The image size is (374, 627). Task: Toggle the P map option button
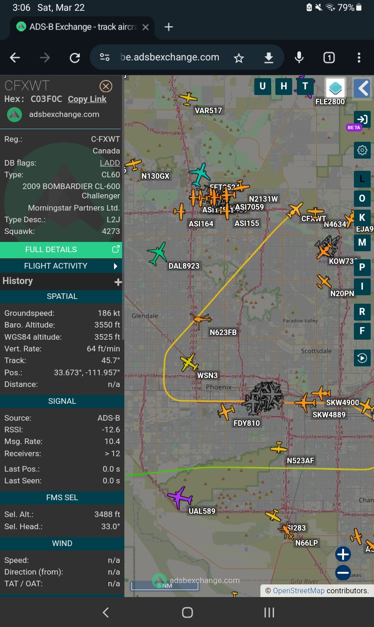coord(362,267)
